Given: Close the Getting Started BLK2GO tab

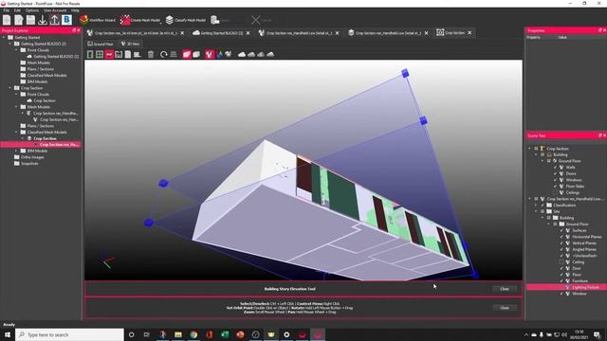Looking at the screenshot, I should (x=248, y=33).
